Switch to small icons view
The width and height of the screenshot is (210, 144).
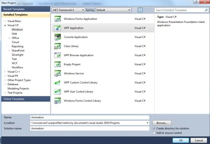point(135,10)
